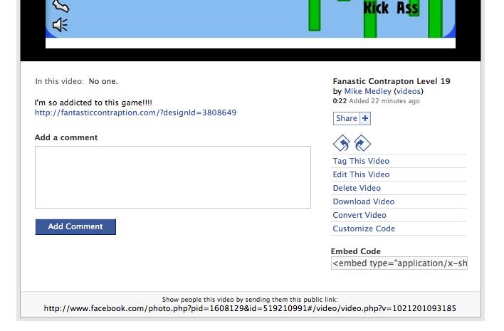
Task: Click the 'I'm so addicted to this game!!!!' caption
Action: click(93, 103)
